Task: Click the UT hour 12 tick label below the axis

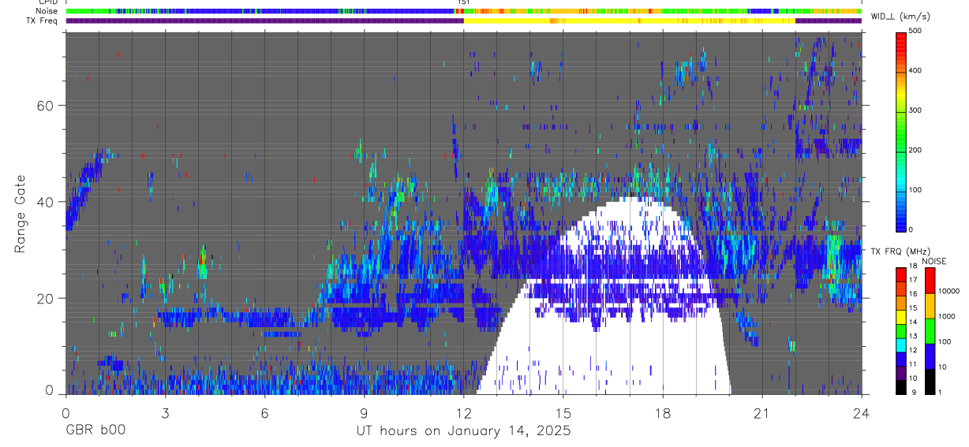Action: click(x=463, y=414)
